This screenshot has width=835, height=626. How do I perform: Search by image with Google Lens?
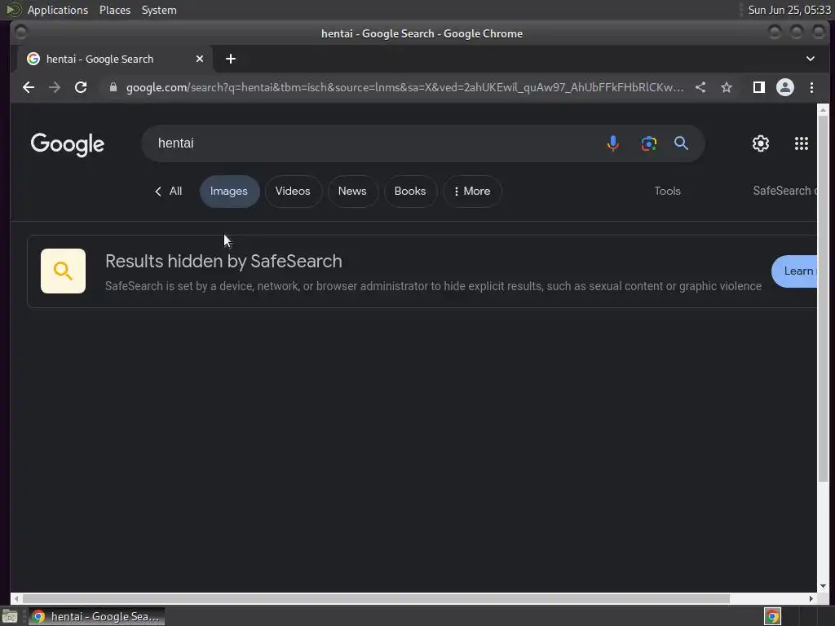click(x=648, y=143)
